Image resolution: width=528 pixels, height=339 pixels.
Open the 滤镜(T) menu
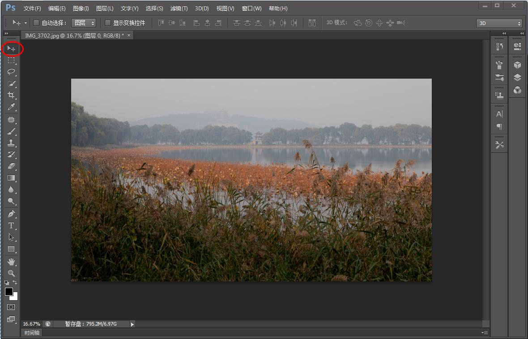[x=179, y=8]
